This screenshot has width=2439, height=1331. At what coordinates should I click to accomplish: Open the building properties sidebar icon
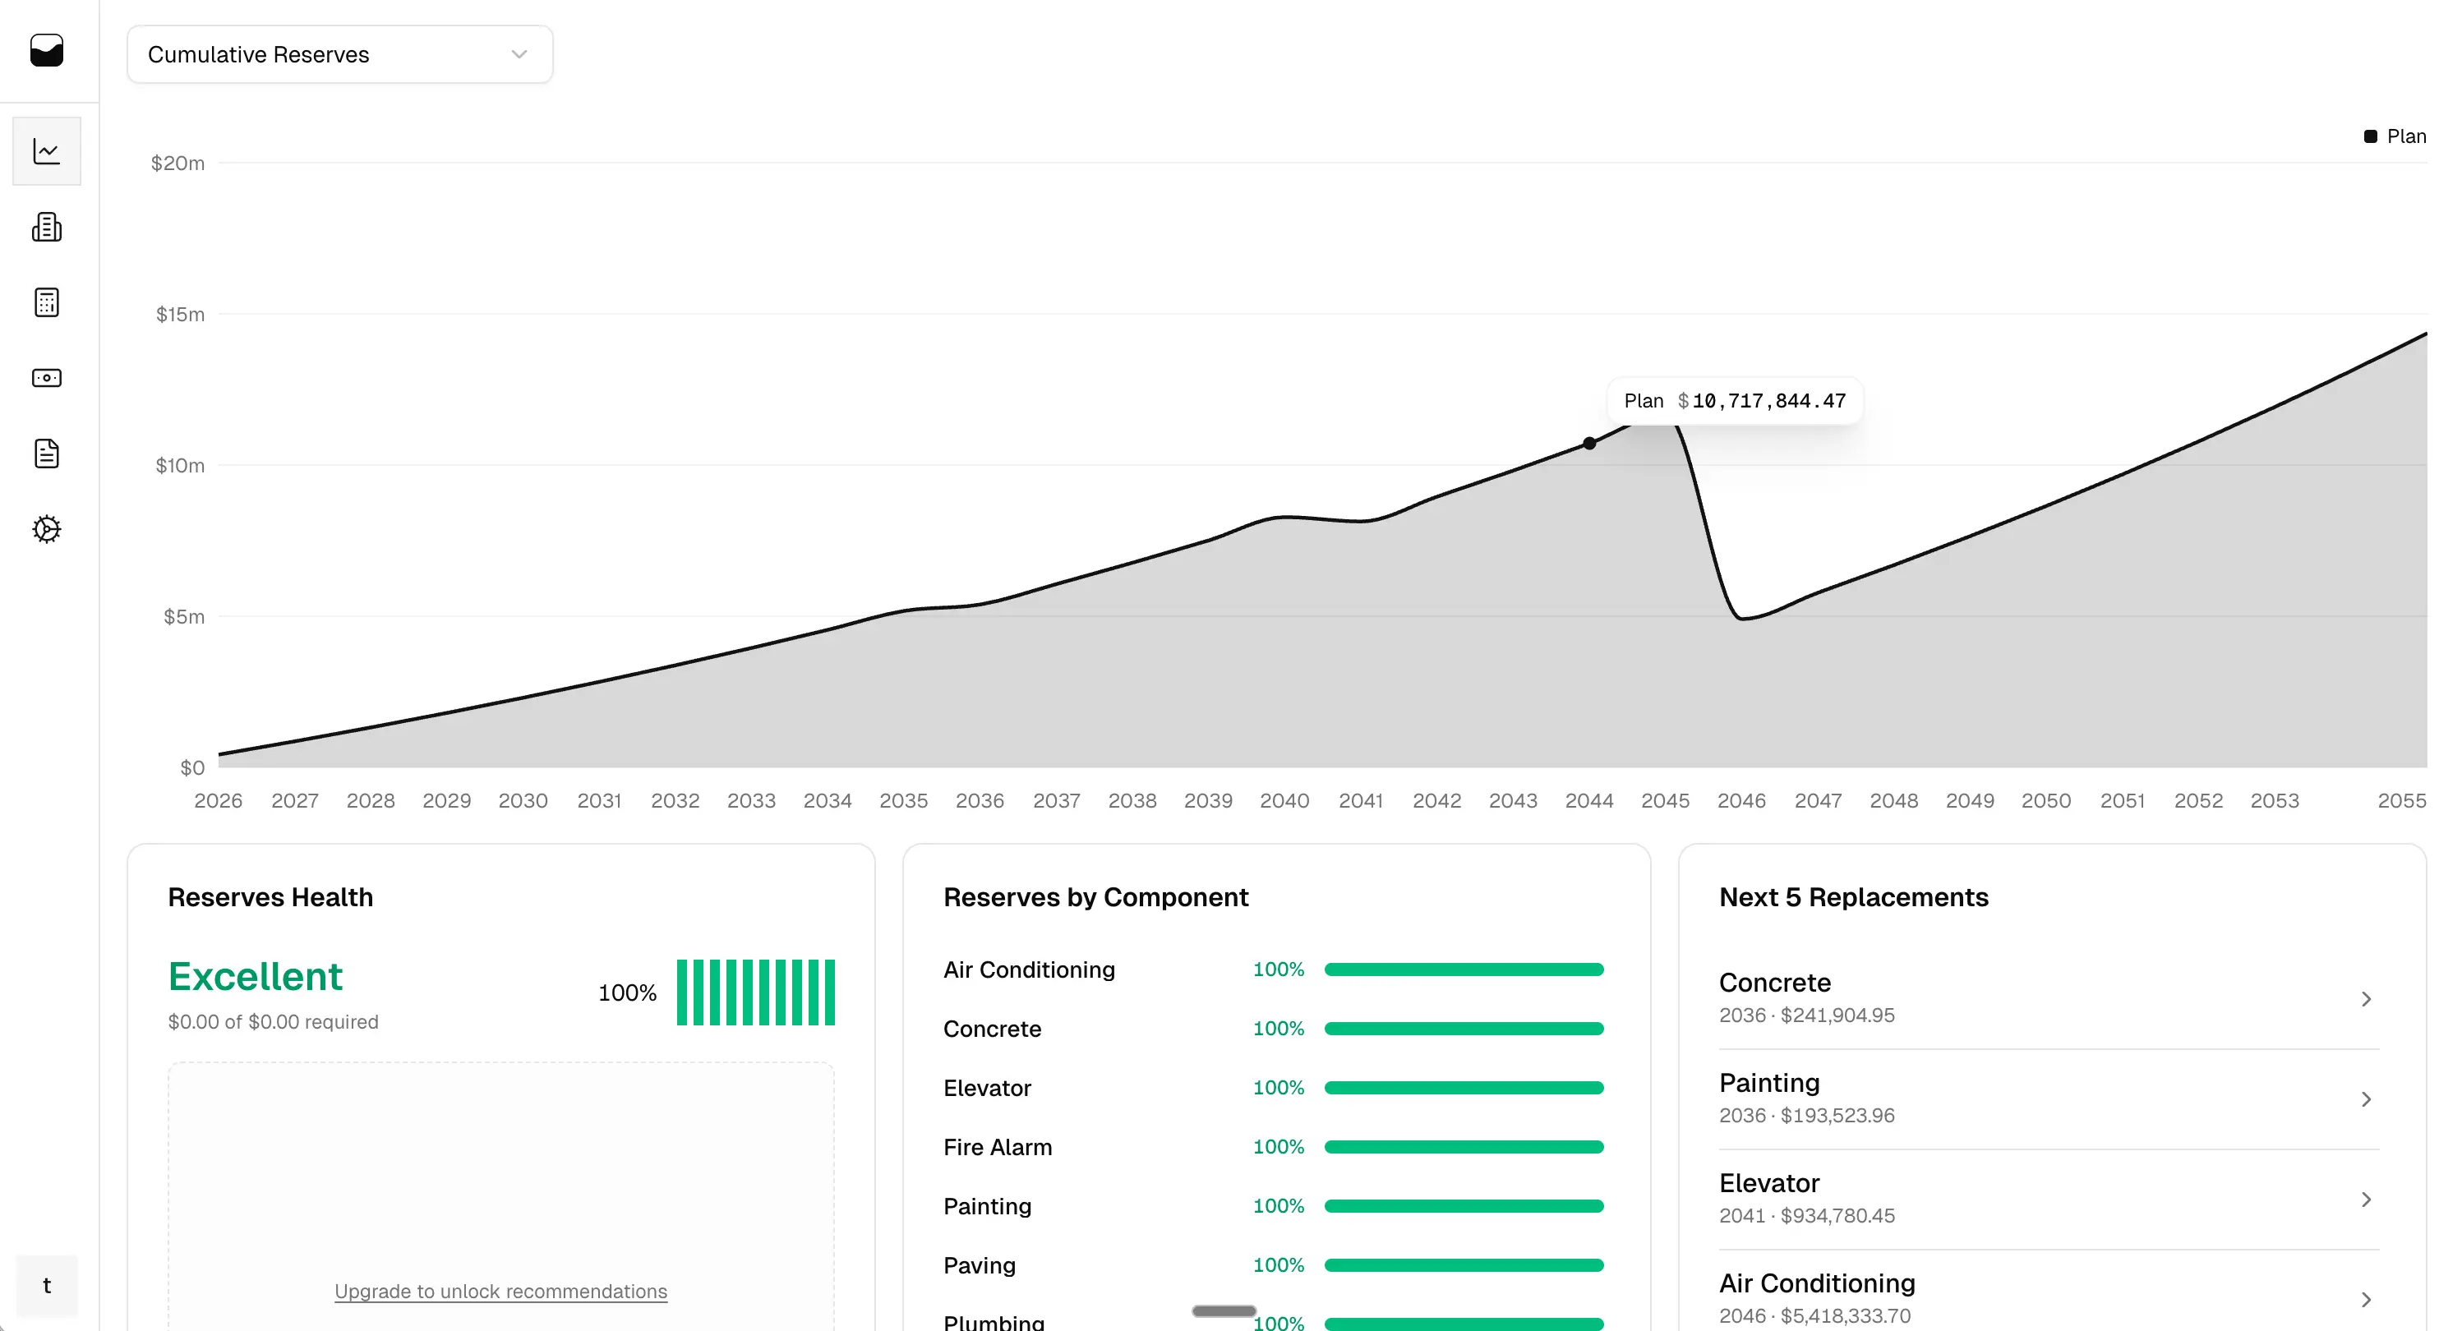pos(46,228)
